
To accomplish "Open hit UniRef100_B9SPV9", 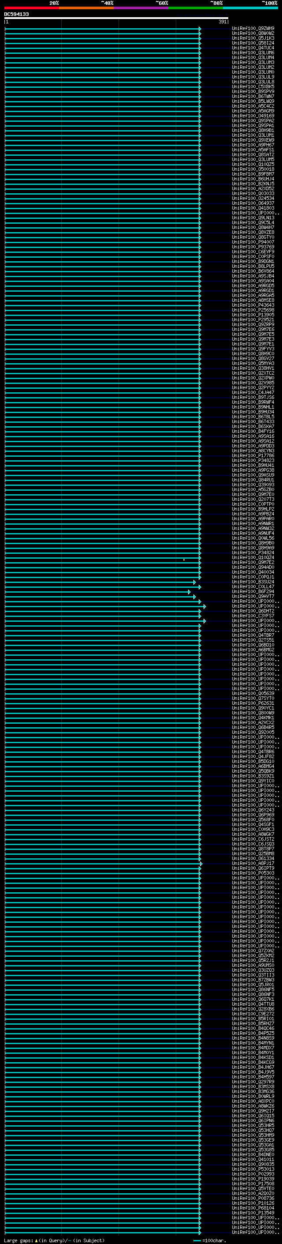I will [253, 92].
